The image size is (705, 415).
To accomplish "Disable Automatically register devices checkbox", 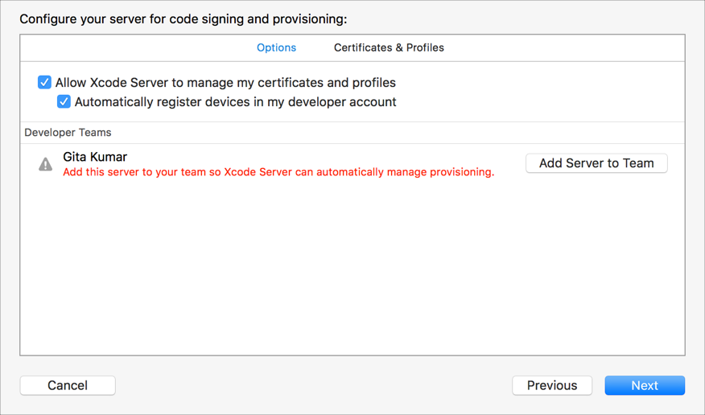I will tap(64, 102).
